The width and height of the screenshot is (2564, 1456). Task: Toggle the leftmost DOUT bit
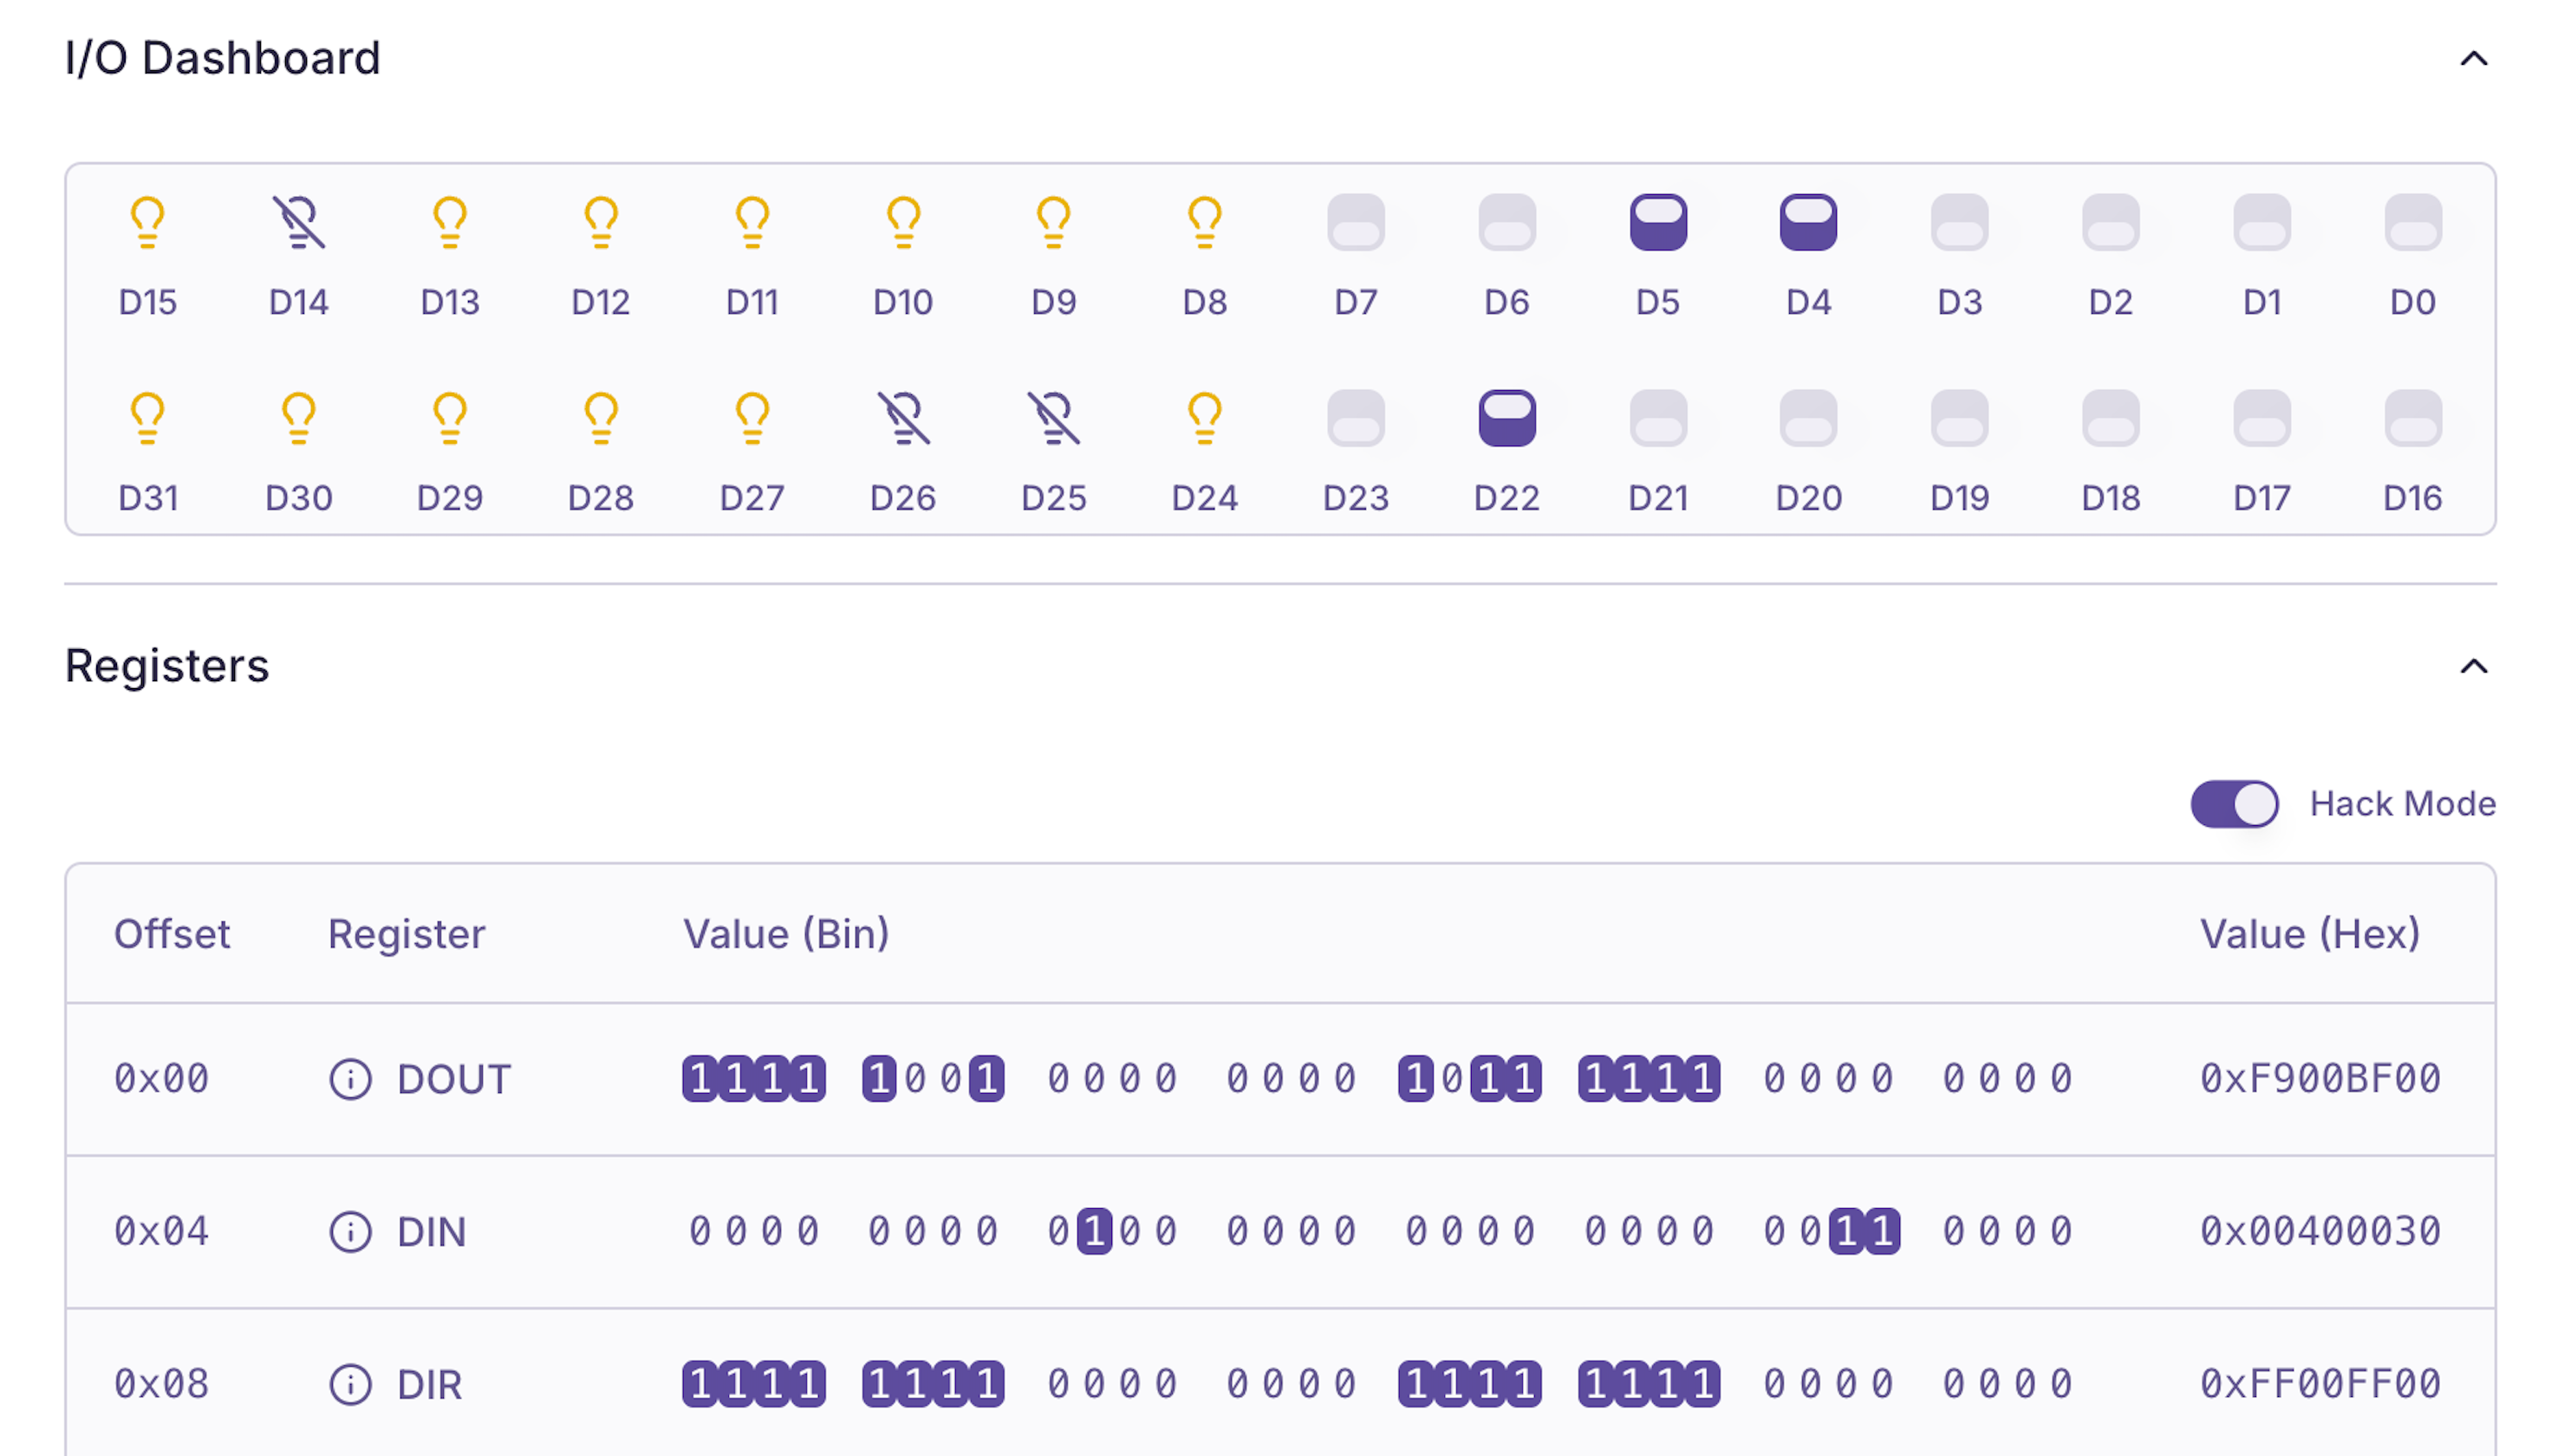tap(700, 1079)
